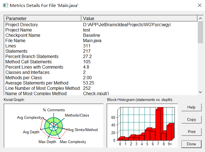
Task: Click 'Max Complexity' Kiviat label
Action: click(x=73, y=142)
